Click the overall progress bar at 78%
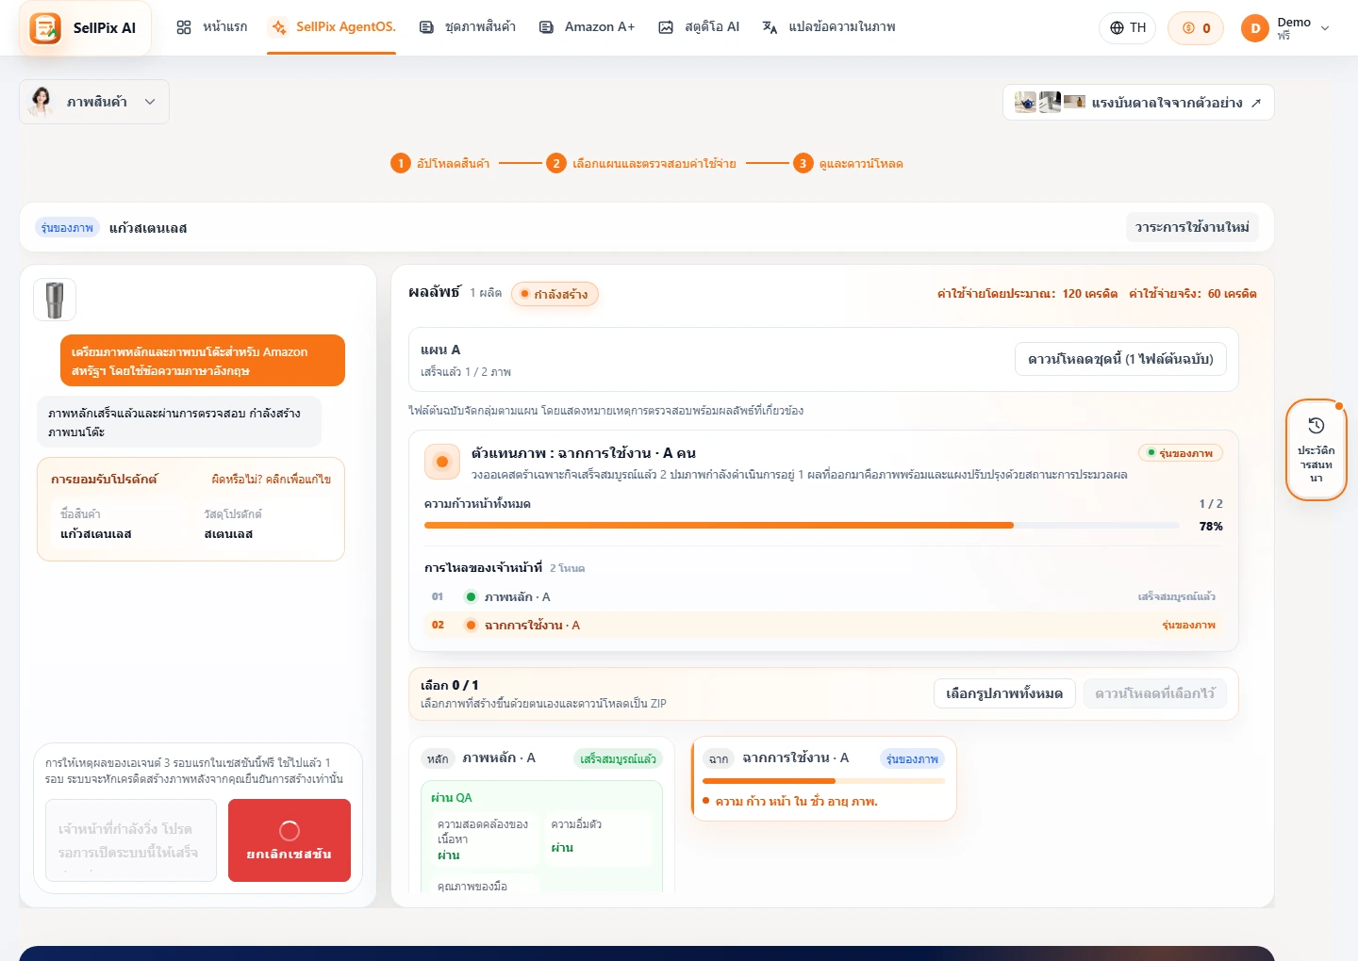This screenshot has width=1358, height=961. (x=802, y=525)
